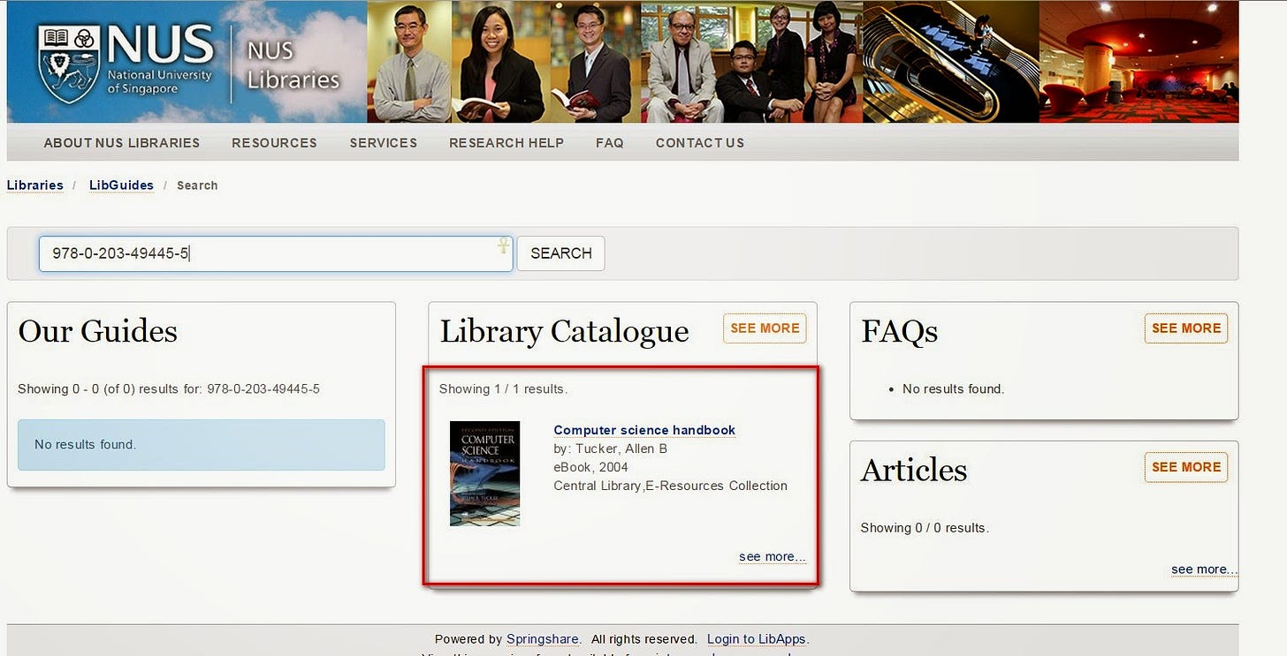Open Computer science handbook title link
The height and width of the screenshot is (656, 1287).
tap(644, 430)
